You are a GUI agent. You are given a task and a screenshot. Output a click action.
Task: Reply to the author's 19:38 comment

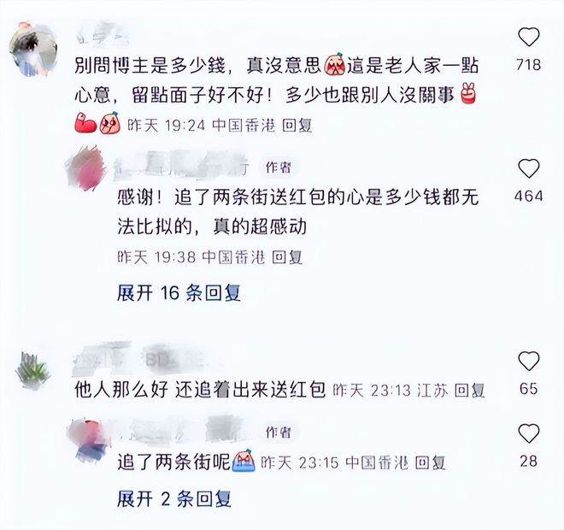coord(286,257)
